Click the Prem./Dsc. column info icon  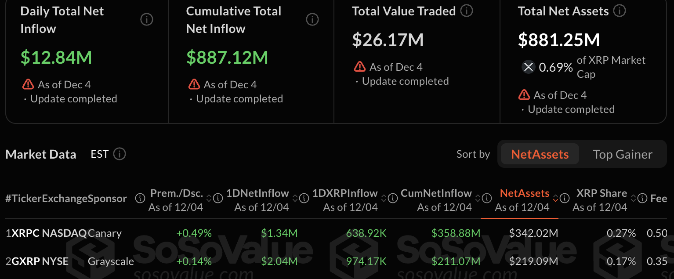(x=217, y=198)
